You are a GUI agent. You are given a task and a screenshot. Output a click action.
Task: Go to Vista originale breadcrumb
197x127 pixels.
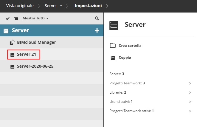[20, 6]
